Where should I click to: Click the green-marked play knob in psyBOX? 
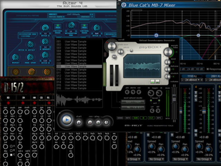pos(98,122)
